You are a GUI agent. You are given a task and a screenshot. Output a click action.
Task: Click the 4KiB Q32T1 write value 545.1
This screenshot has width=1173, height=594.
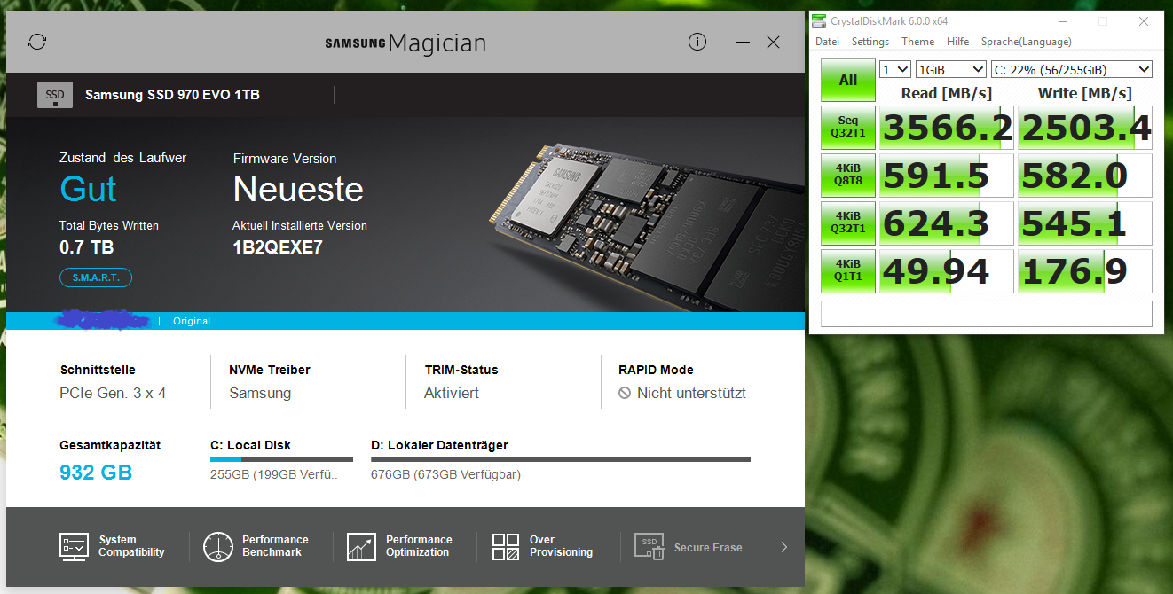(x=1084, y=223)
